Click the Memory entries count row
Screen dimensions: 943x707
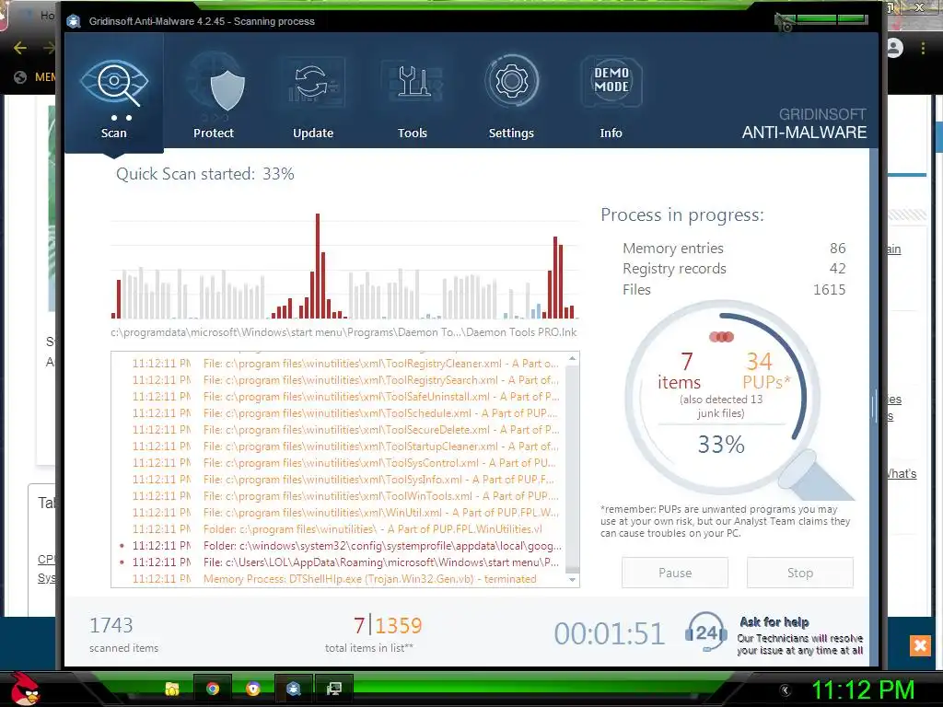pos(734,249)
